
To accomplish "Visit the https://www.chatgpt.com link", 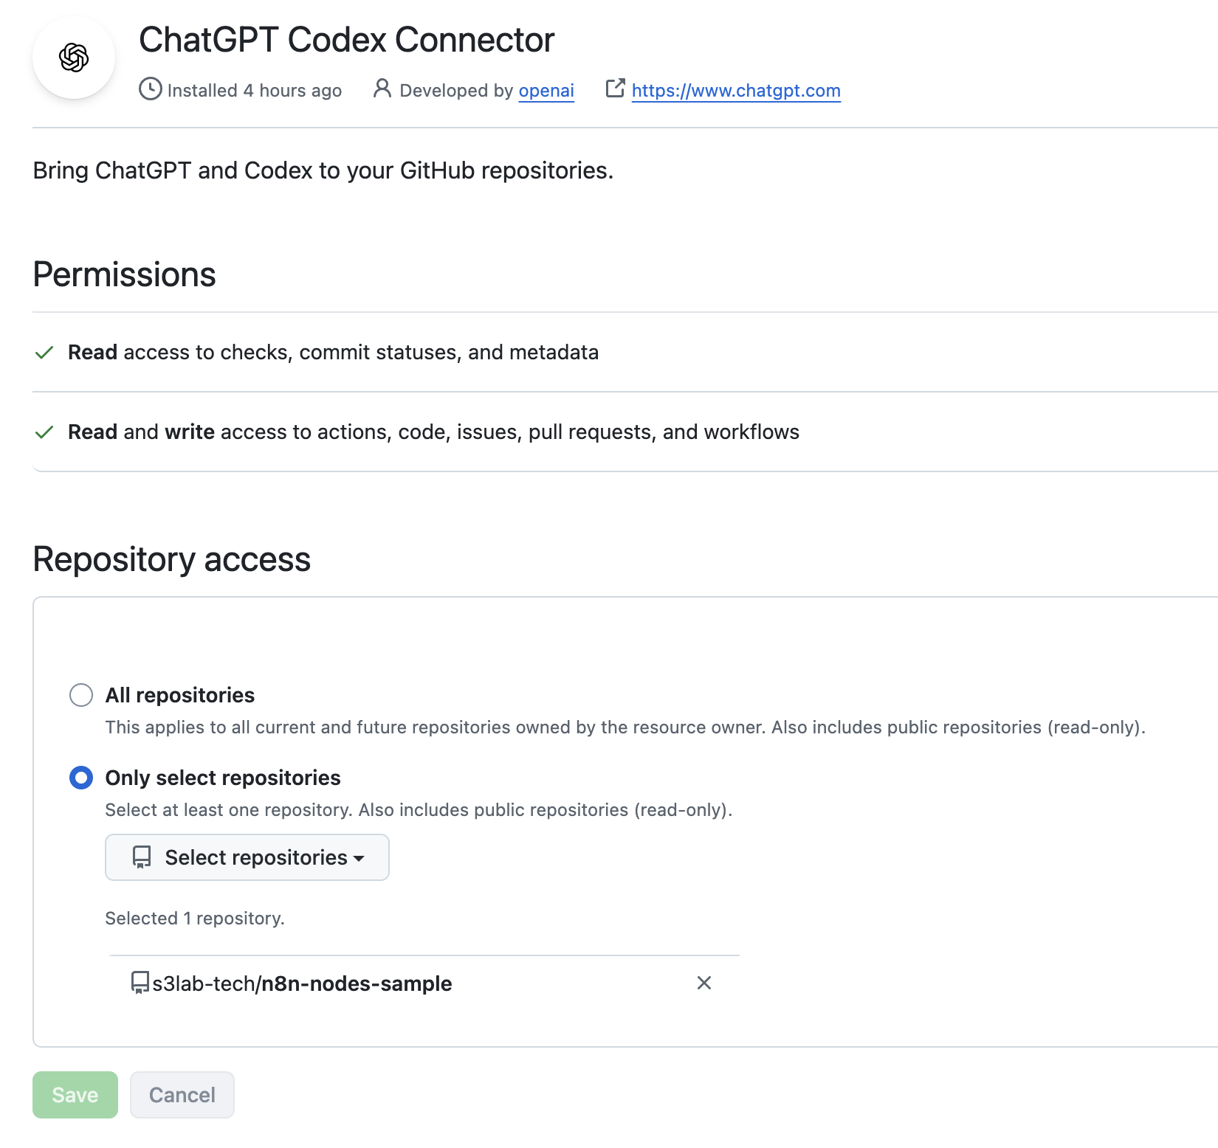I will click(736, 91).
